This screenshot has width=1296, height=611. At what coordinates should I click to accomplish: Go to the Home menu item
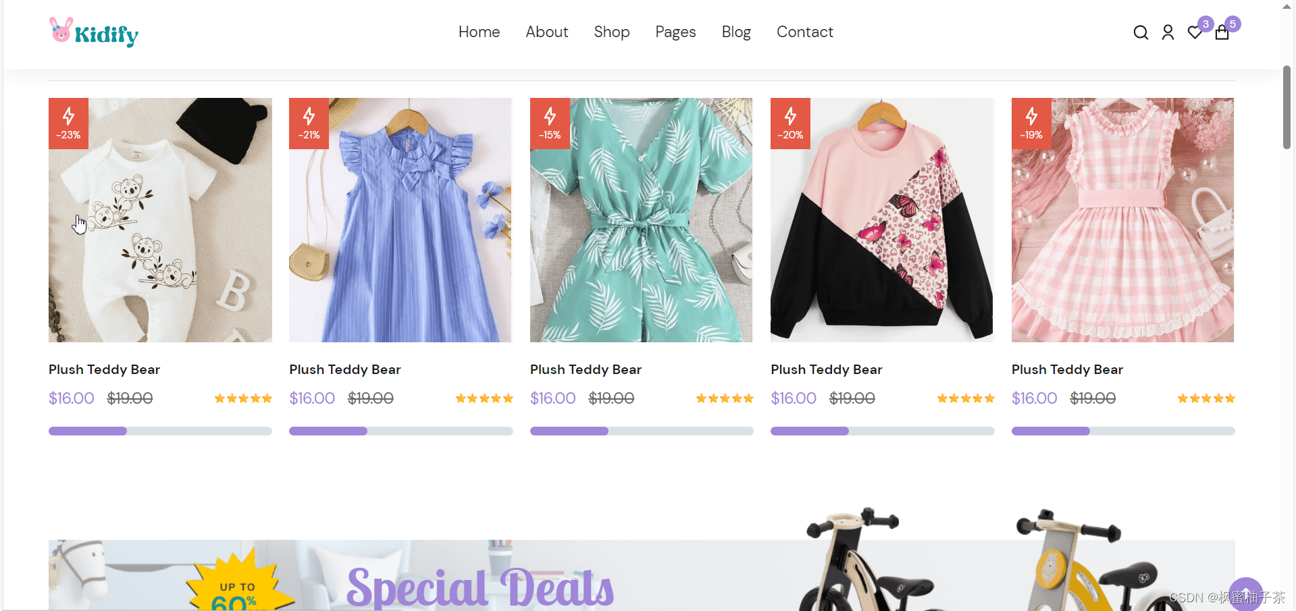coord(479,32)
